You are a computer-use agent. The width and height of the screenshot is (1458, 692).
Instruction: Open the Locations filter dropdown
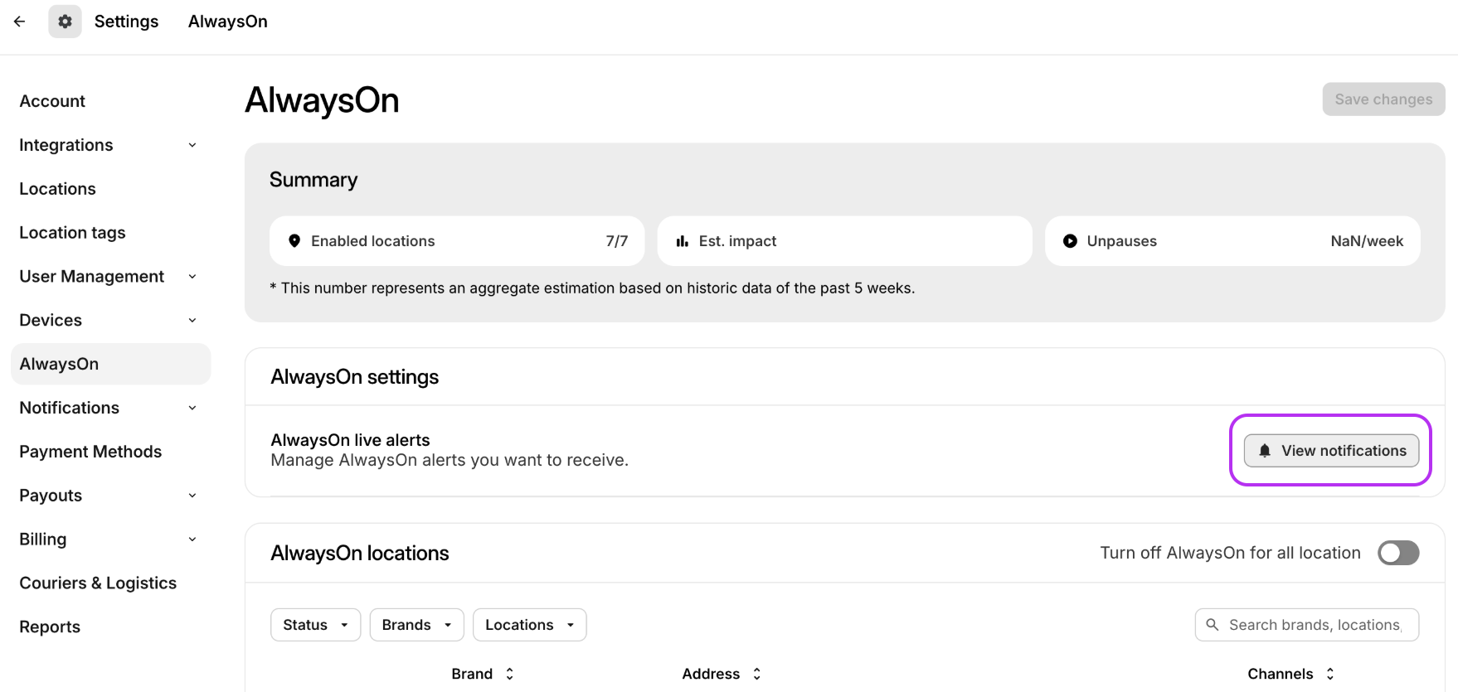click(x=529, y=625)
